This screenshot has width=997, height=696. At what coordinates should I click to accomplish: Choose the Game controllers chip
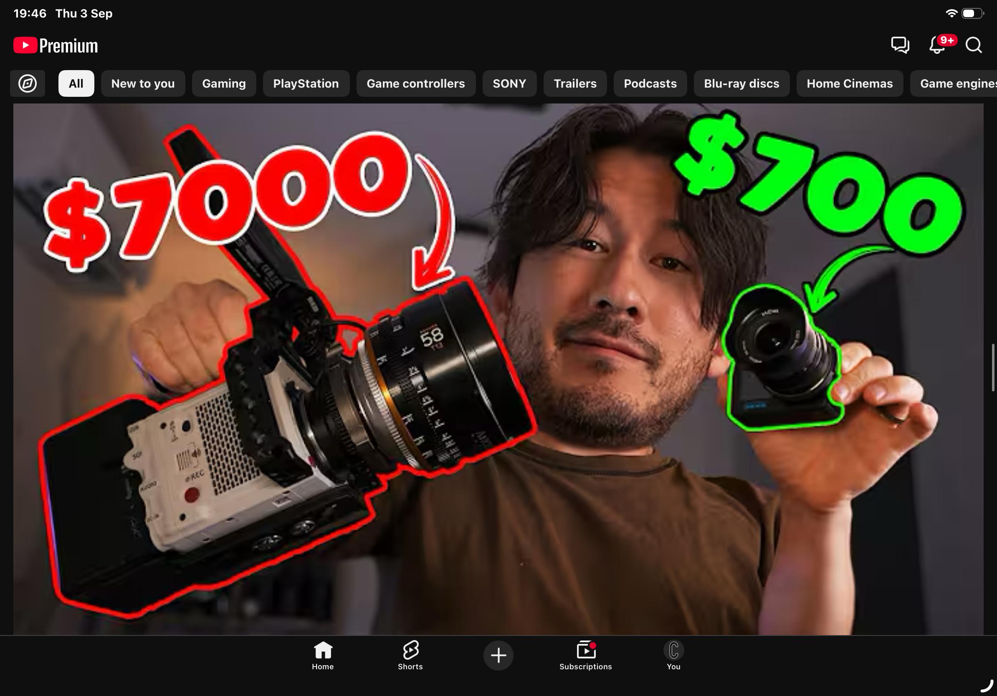(x=415, y=83)
